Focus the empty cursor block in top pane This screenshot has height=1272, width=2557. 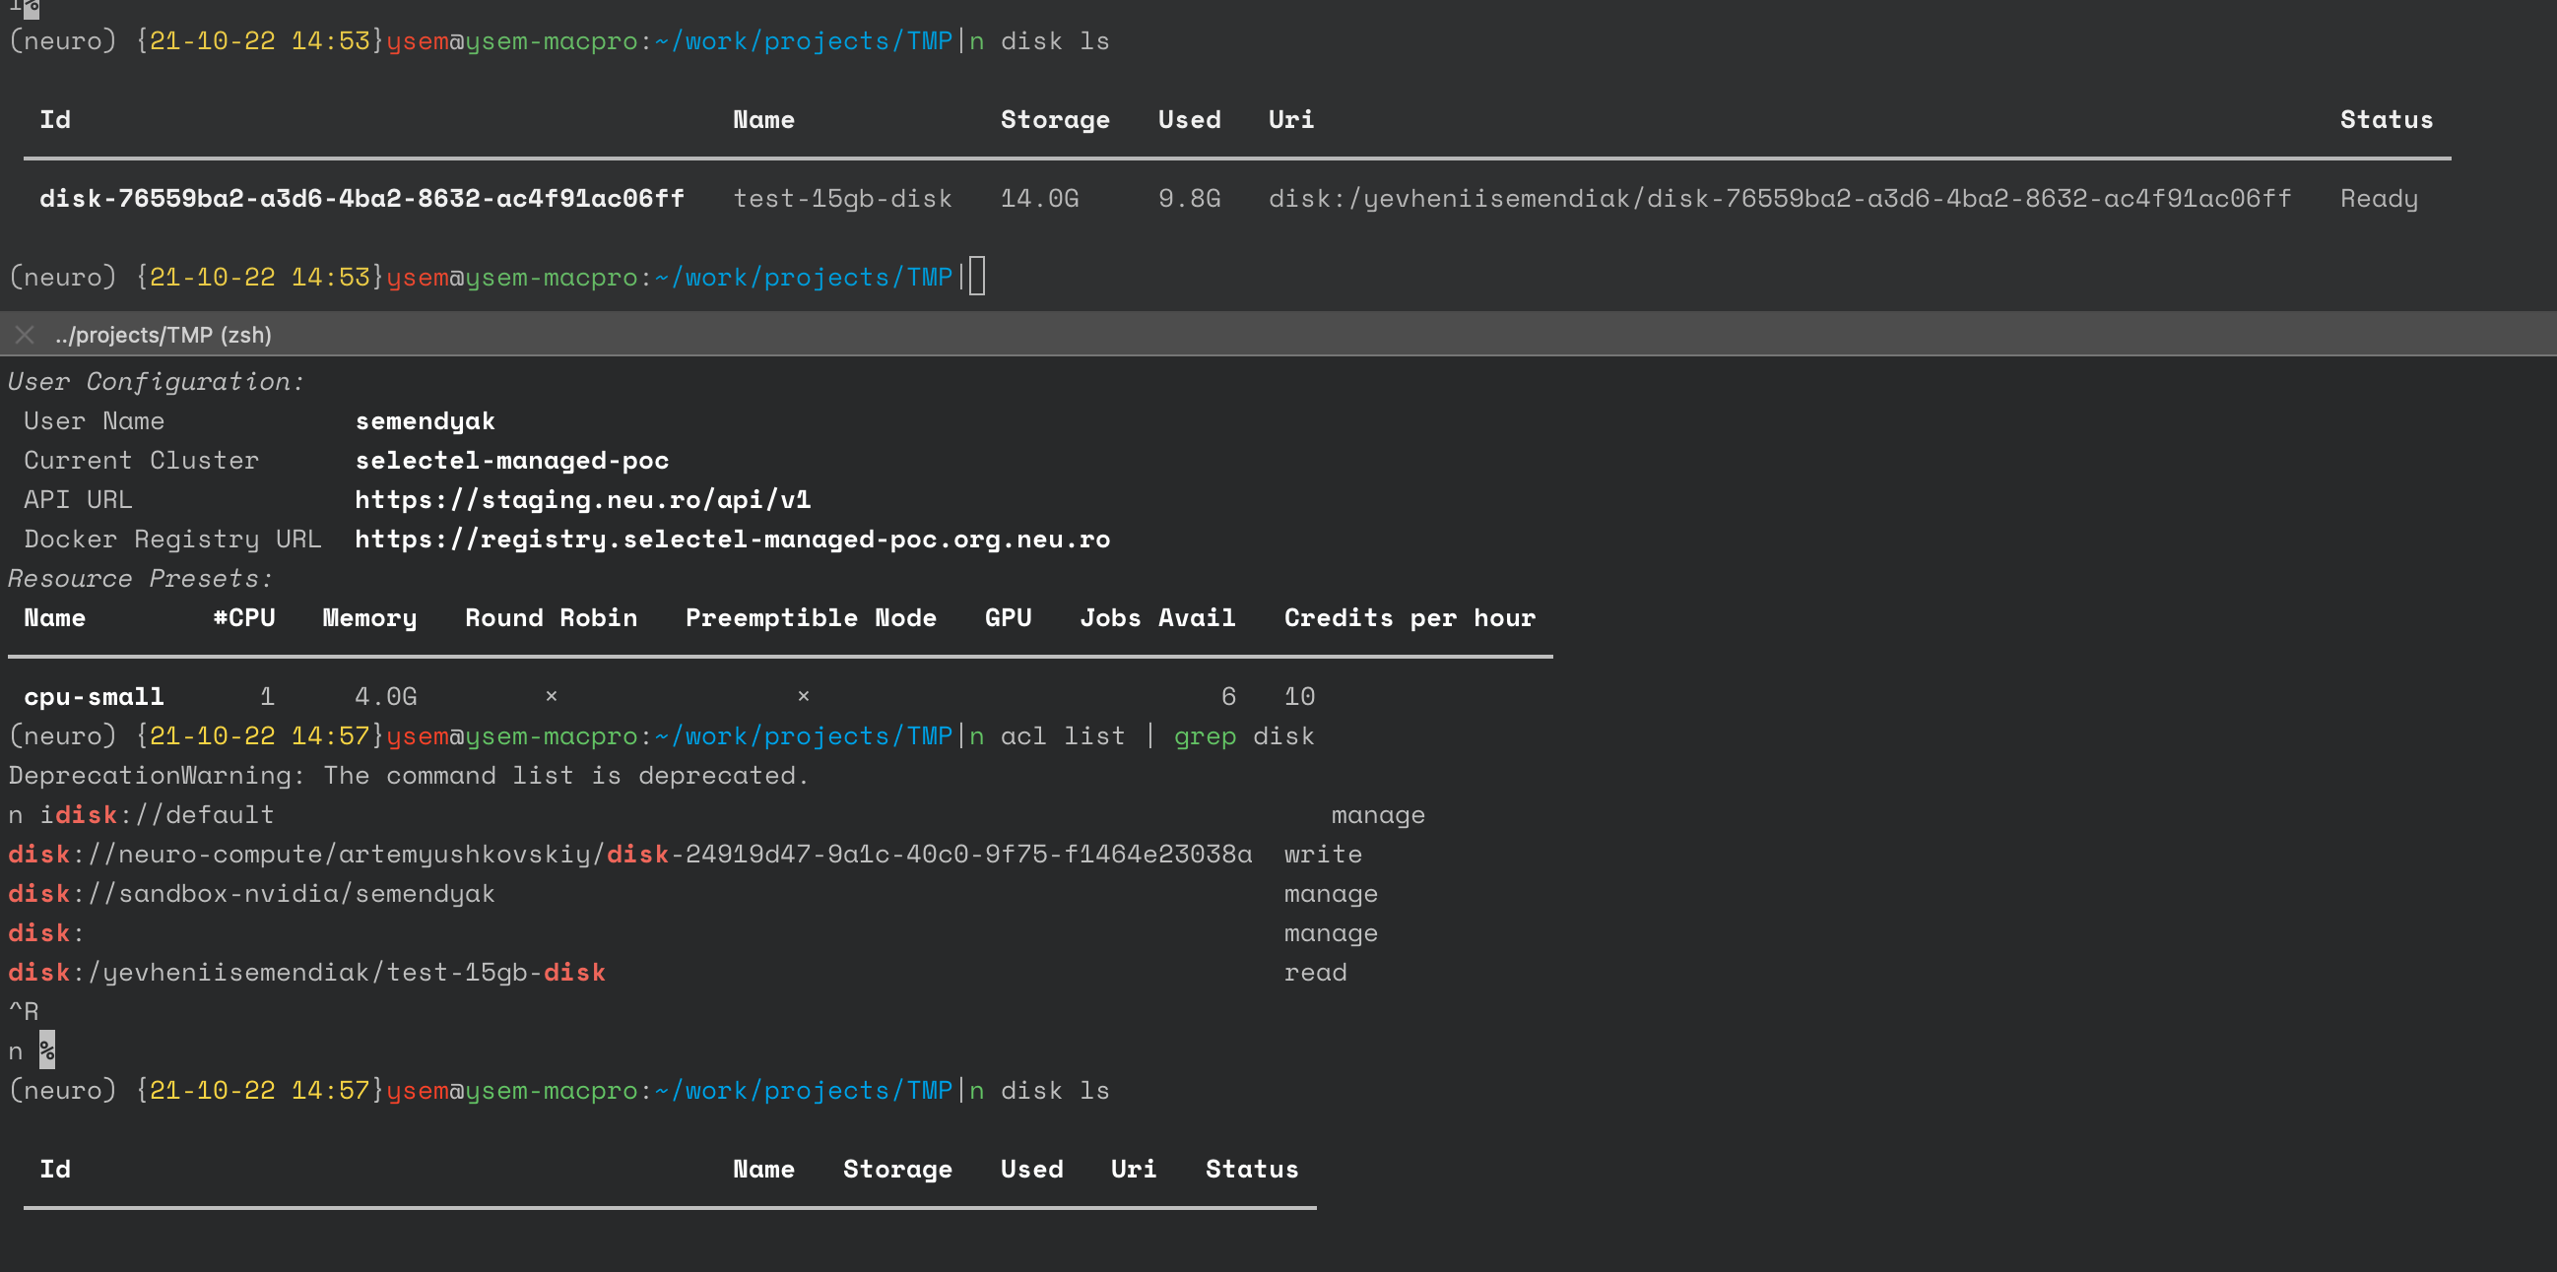coord(977,277)
